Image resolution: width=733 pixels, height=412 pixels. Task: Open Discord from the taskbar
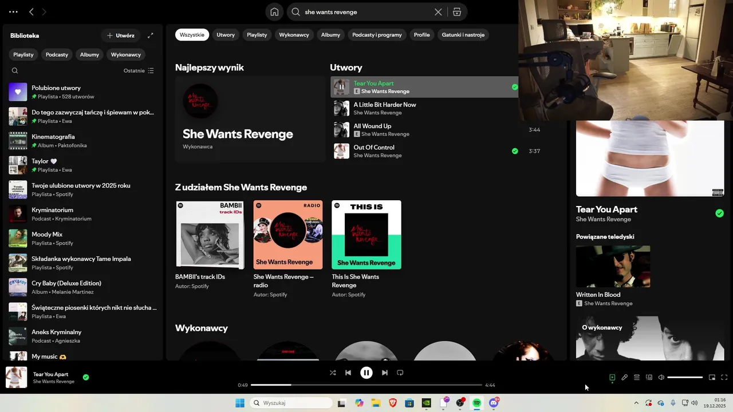click(x=494, y=403)
